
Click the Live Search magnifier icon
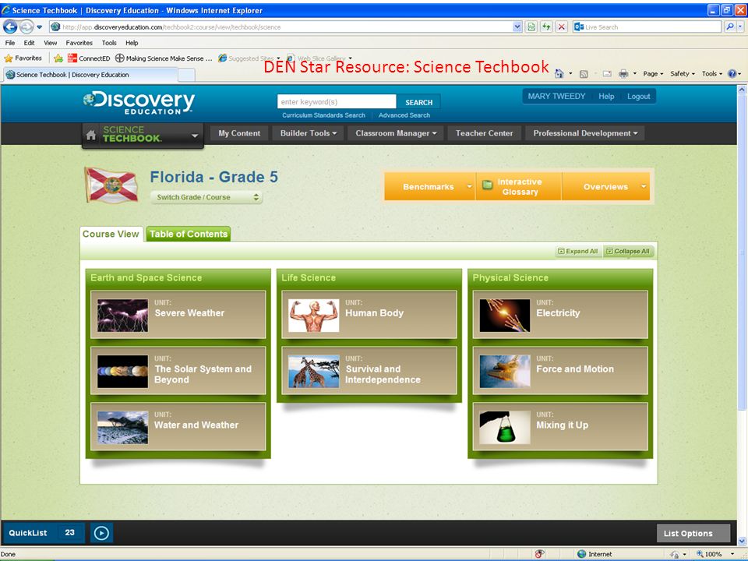(x=730, y=26)
